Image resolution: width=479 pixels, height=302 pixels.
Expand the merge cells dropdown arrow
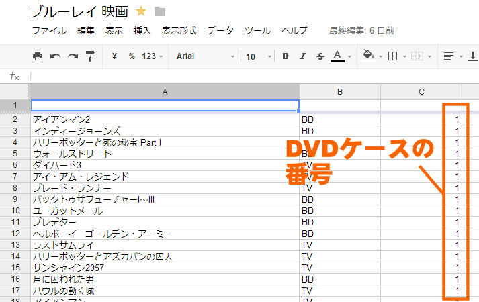point(429,56)
